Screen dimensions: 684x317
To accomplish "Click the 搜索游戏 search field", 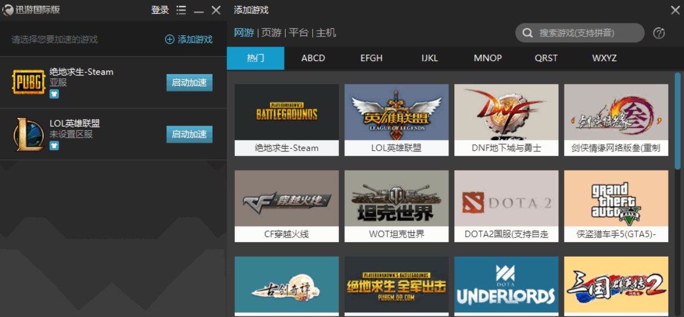I will click(586, 33).
